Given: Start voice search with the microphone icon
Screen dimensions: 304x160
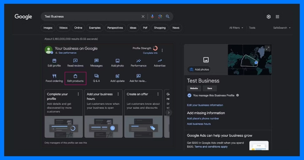Looking at the screenshot, I should point(152,17).
